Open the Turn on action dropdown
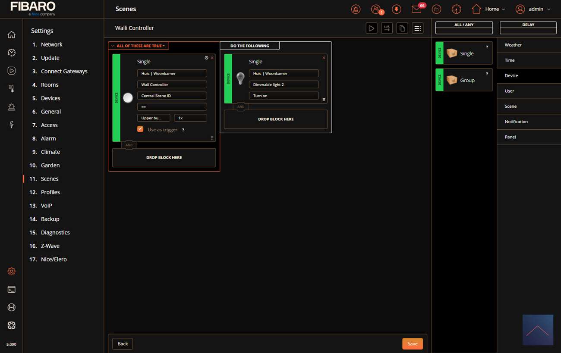The image size is (561, 353). point(284,96)
